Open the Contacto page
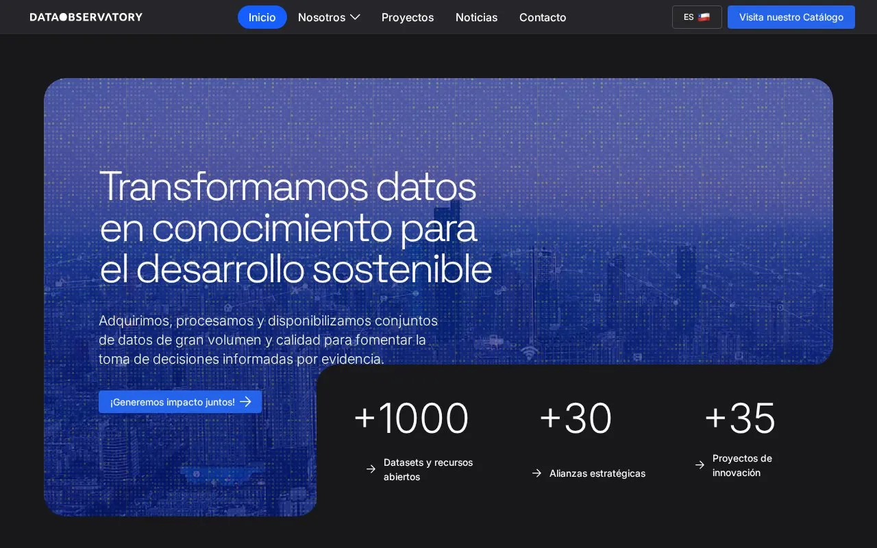877x548 pixels. coord(543,17)
